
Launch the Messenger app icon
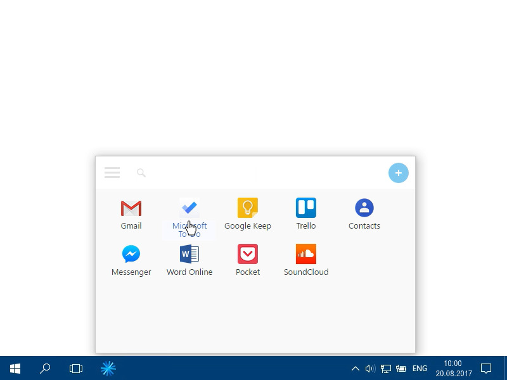click(x=131, y=254)
